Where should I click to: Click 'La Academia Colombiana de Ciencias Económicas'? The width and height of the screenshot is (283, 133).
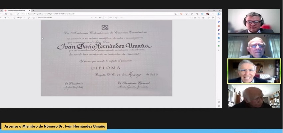[x=105, y=33]
